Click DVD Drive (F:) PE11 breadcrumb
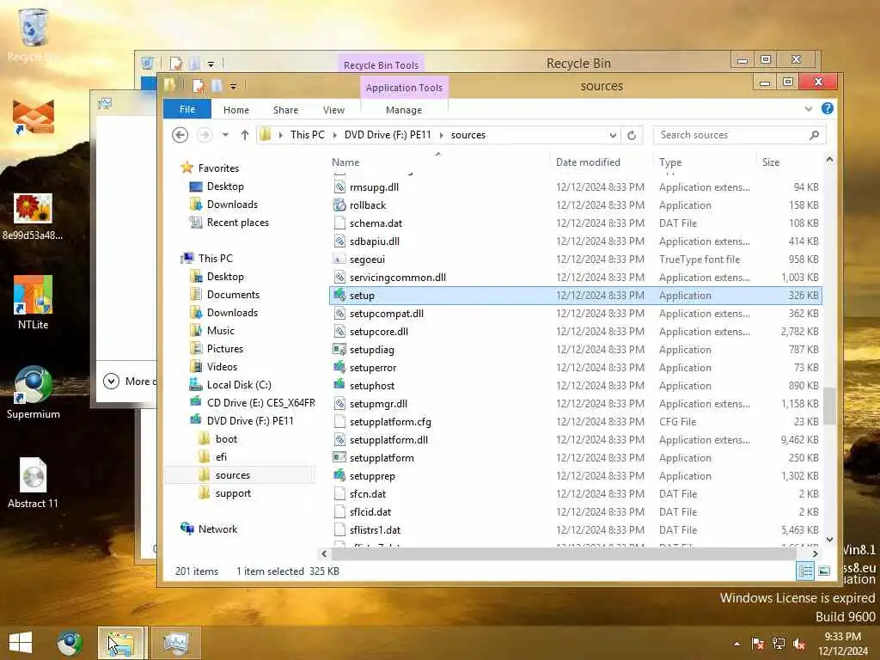This screenshot has width=880, height=660. pyautogui.click(x=388, y=135)
